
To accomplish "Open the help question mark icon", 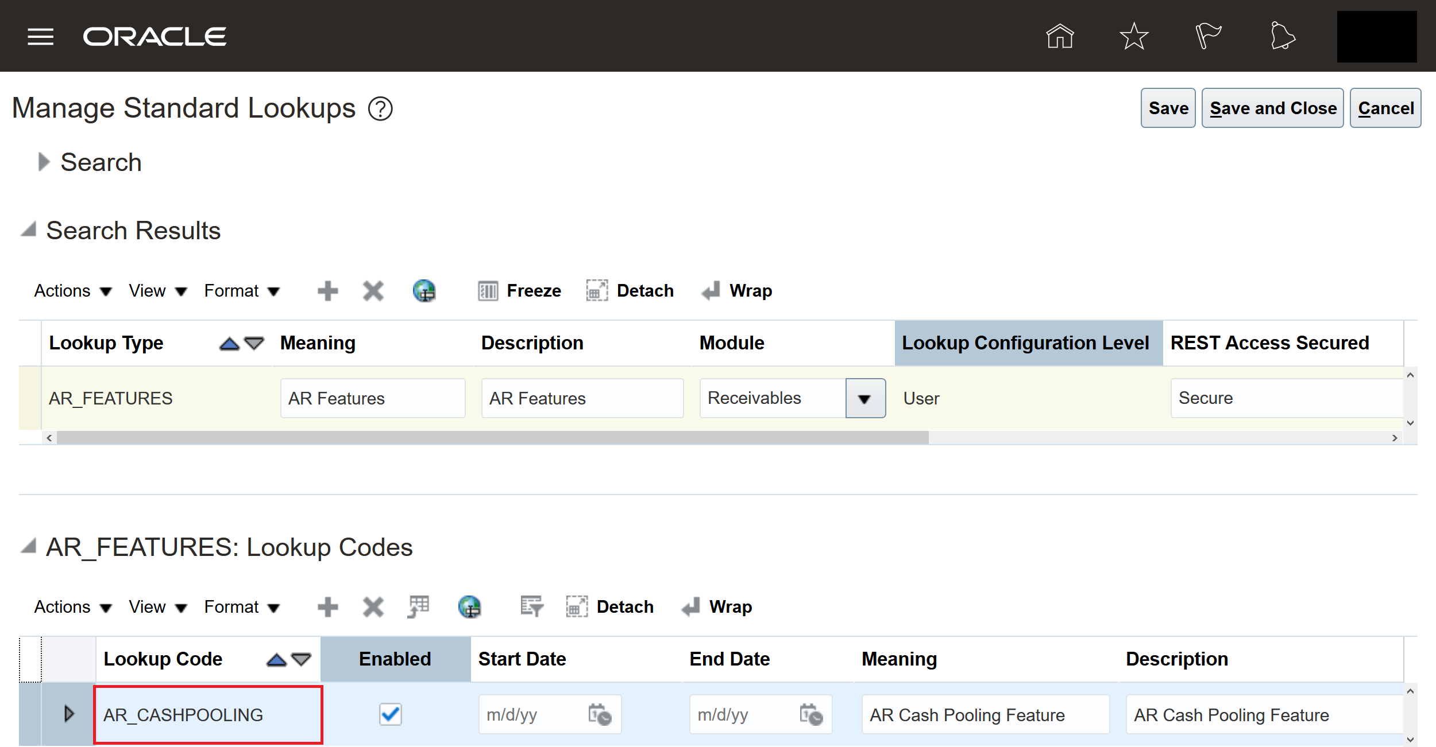I will (380, 109).
